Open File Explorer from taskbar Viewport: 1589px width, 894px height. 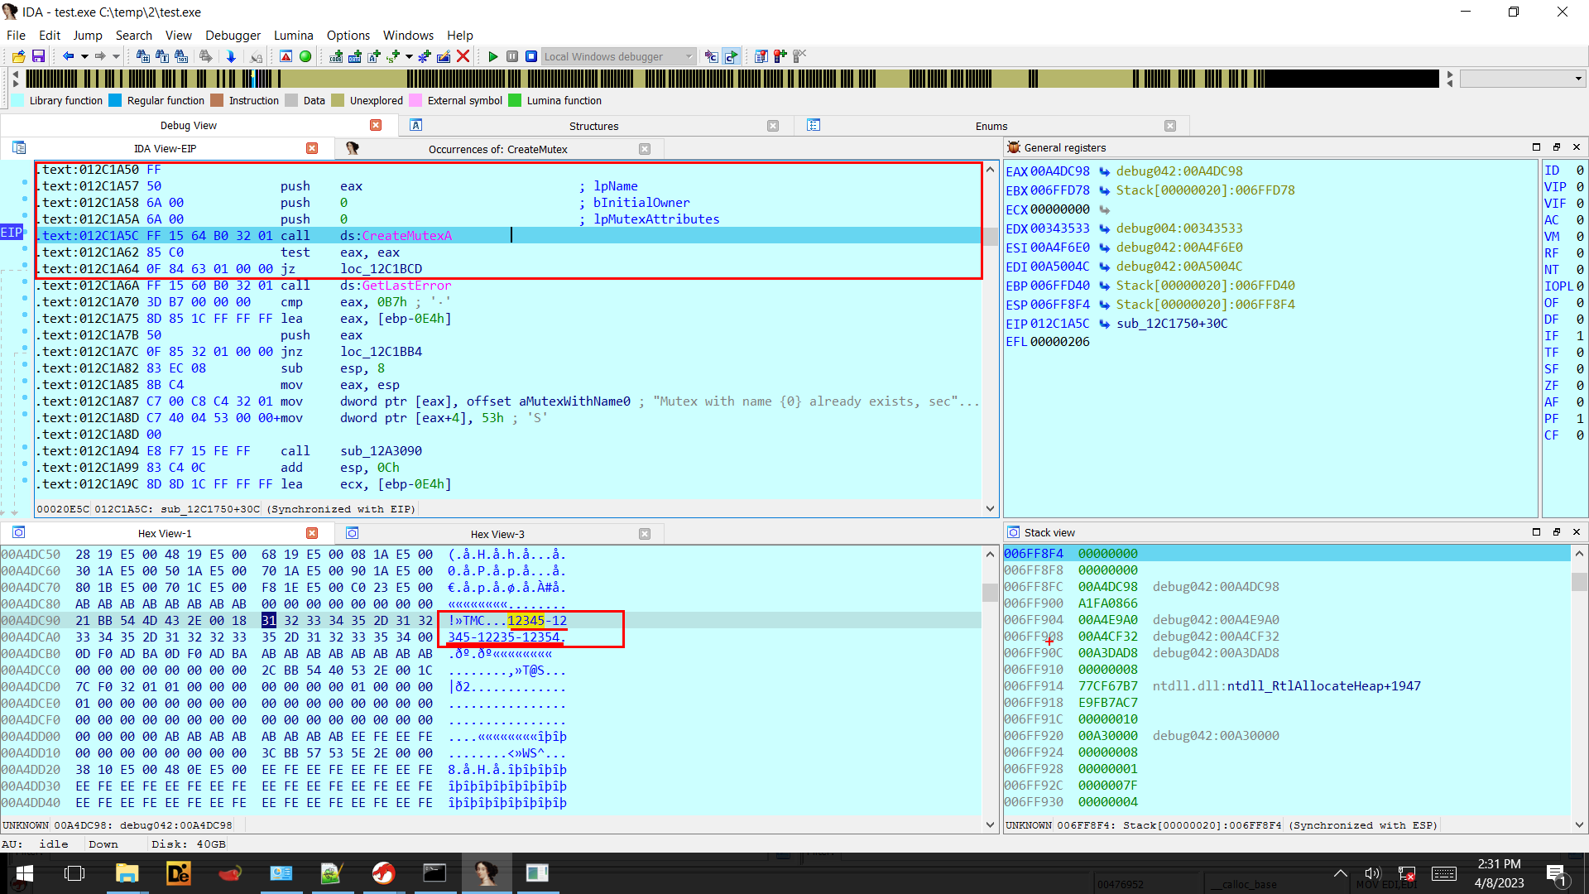point(127,873)
